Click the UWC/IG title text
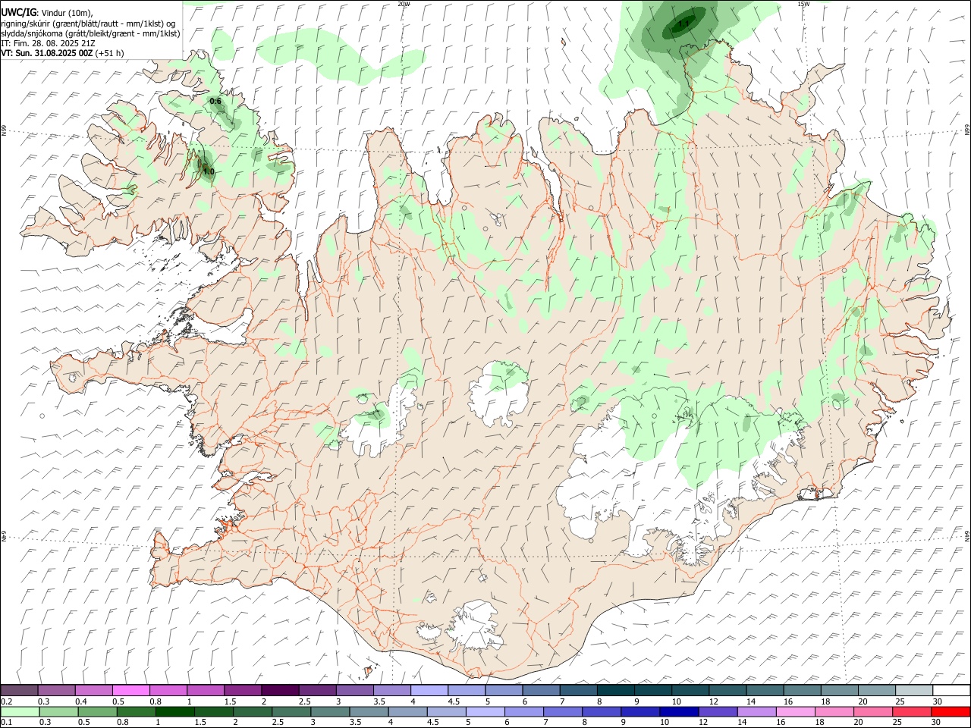971x728 pixels. pyautogui.click(x=19, y=12)
